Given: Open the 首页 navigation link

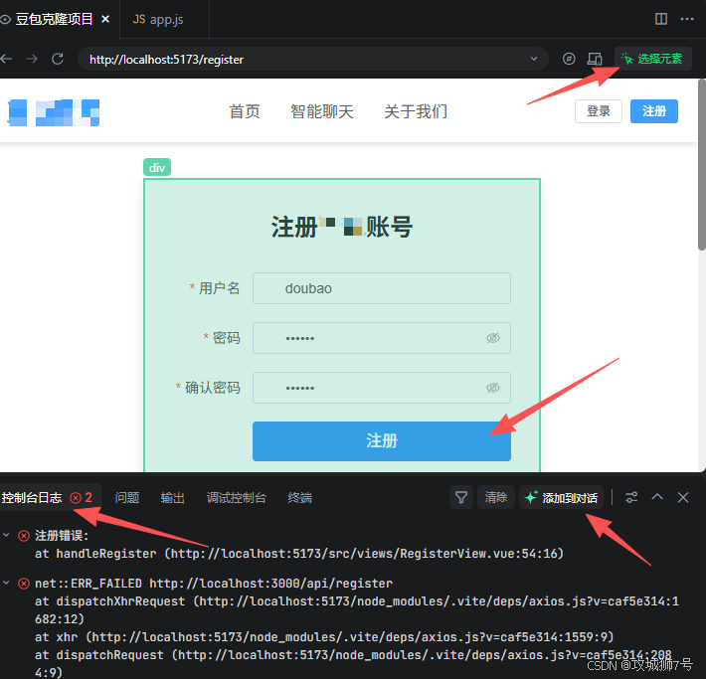Looking at the screenshot, I should [245, 111].
